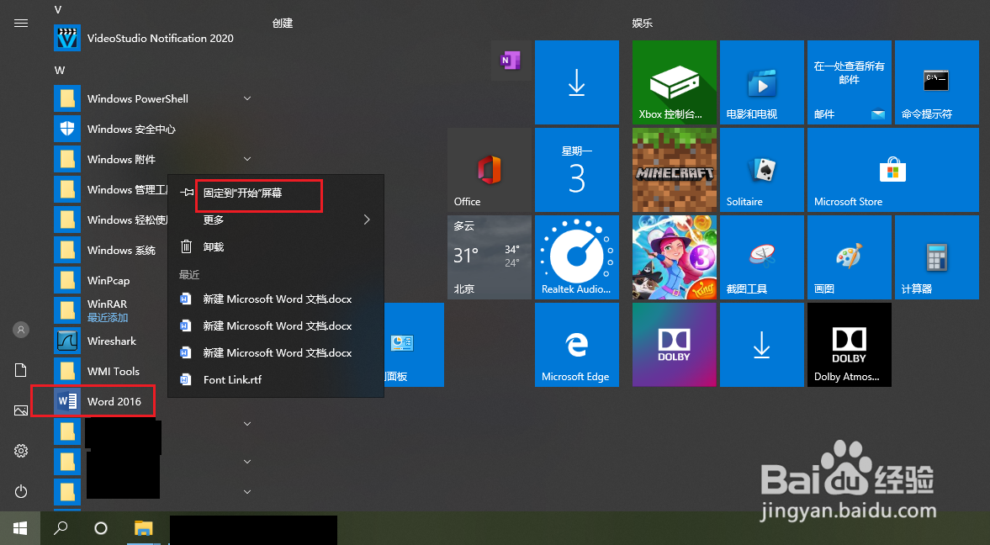The image size is (990, 545).
Task: Open Pictures icon in Start sidebar
Action: click(21, 410)
